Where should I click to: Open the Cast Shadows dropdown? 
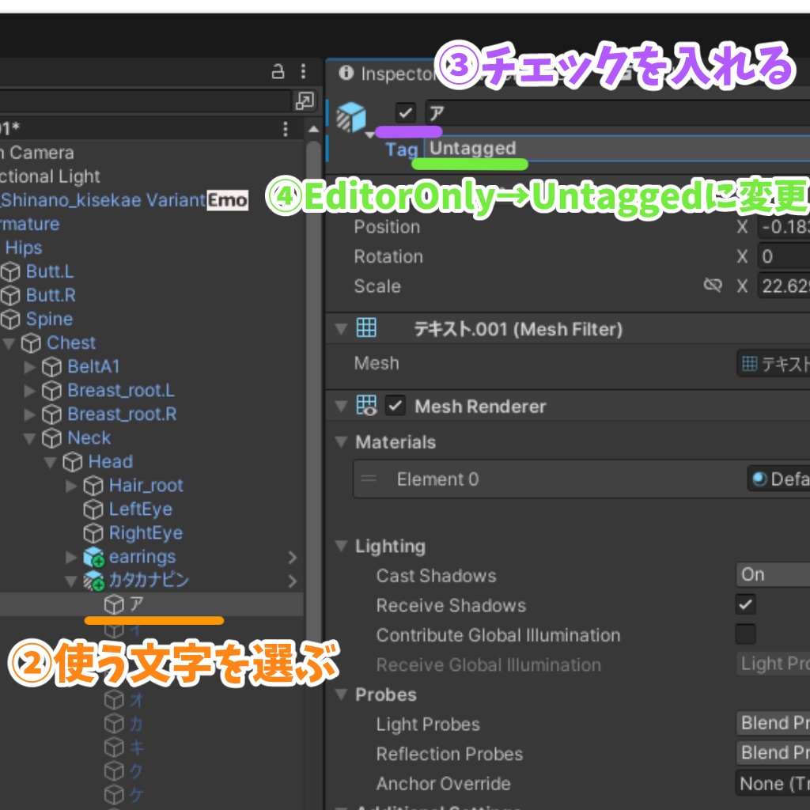point(773,574)
